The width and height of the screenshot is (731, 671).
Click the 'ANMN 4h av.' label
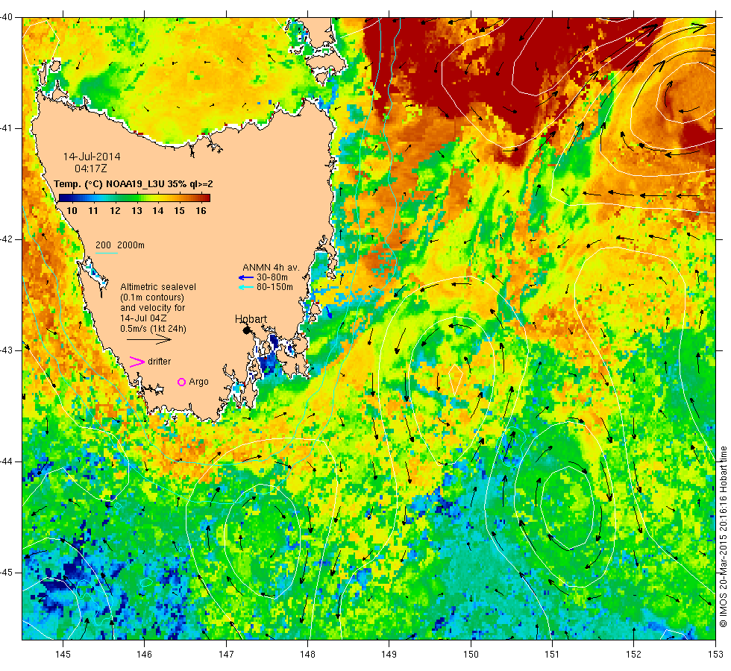pos(271,268)
